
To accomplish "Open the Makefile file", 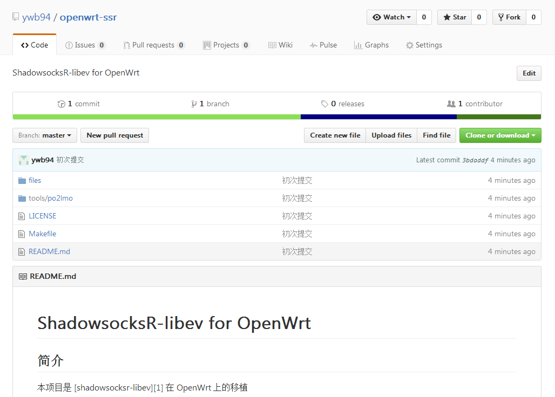I will coord(43,234).
